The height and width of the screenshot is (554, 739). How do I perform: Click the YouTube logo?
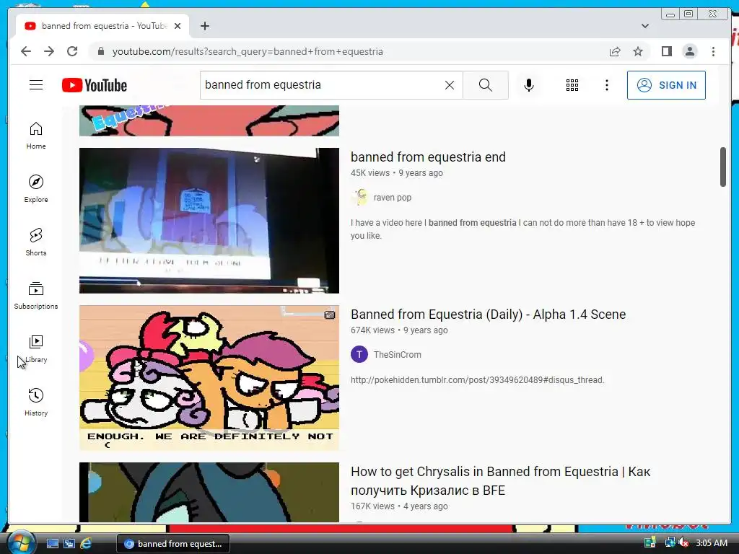[x=95, y=85]
